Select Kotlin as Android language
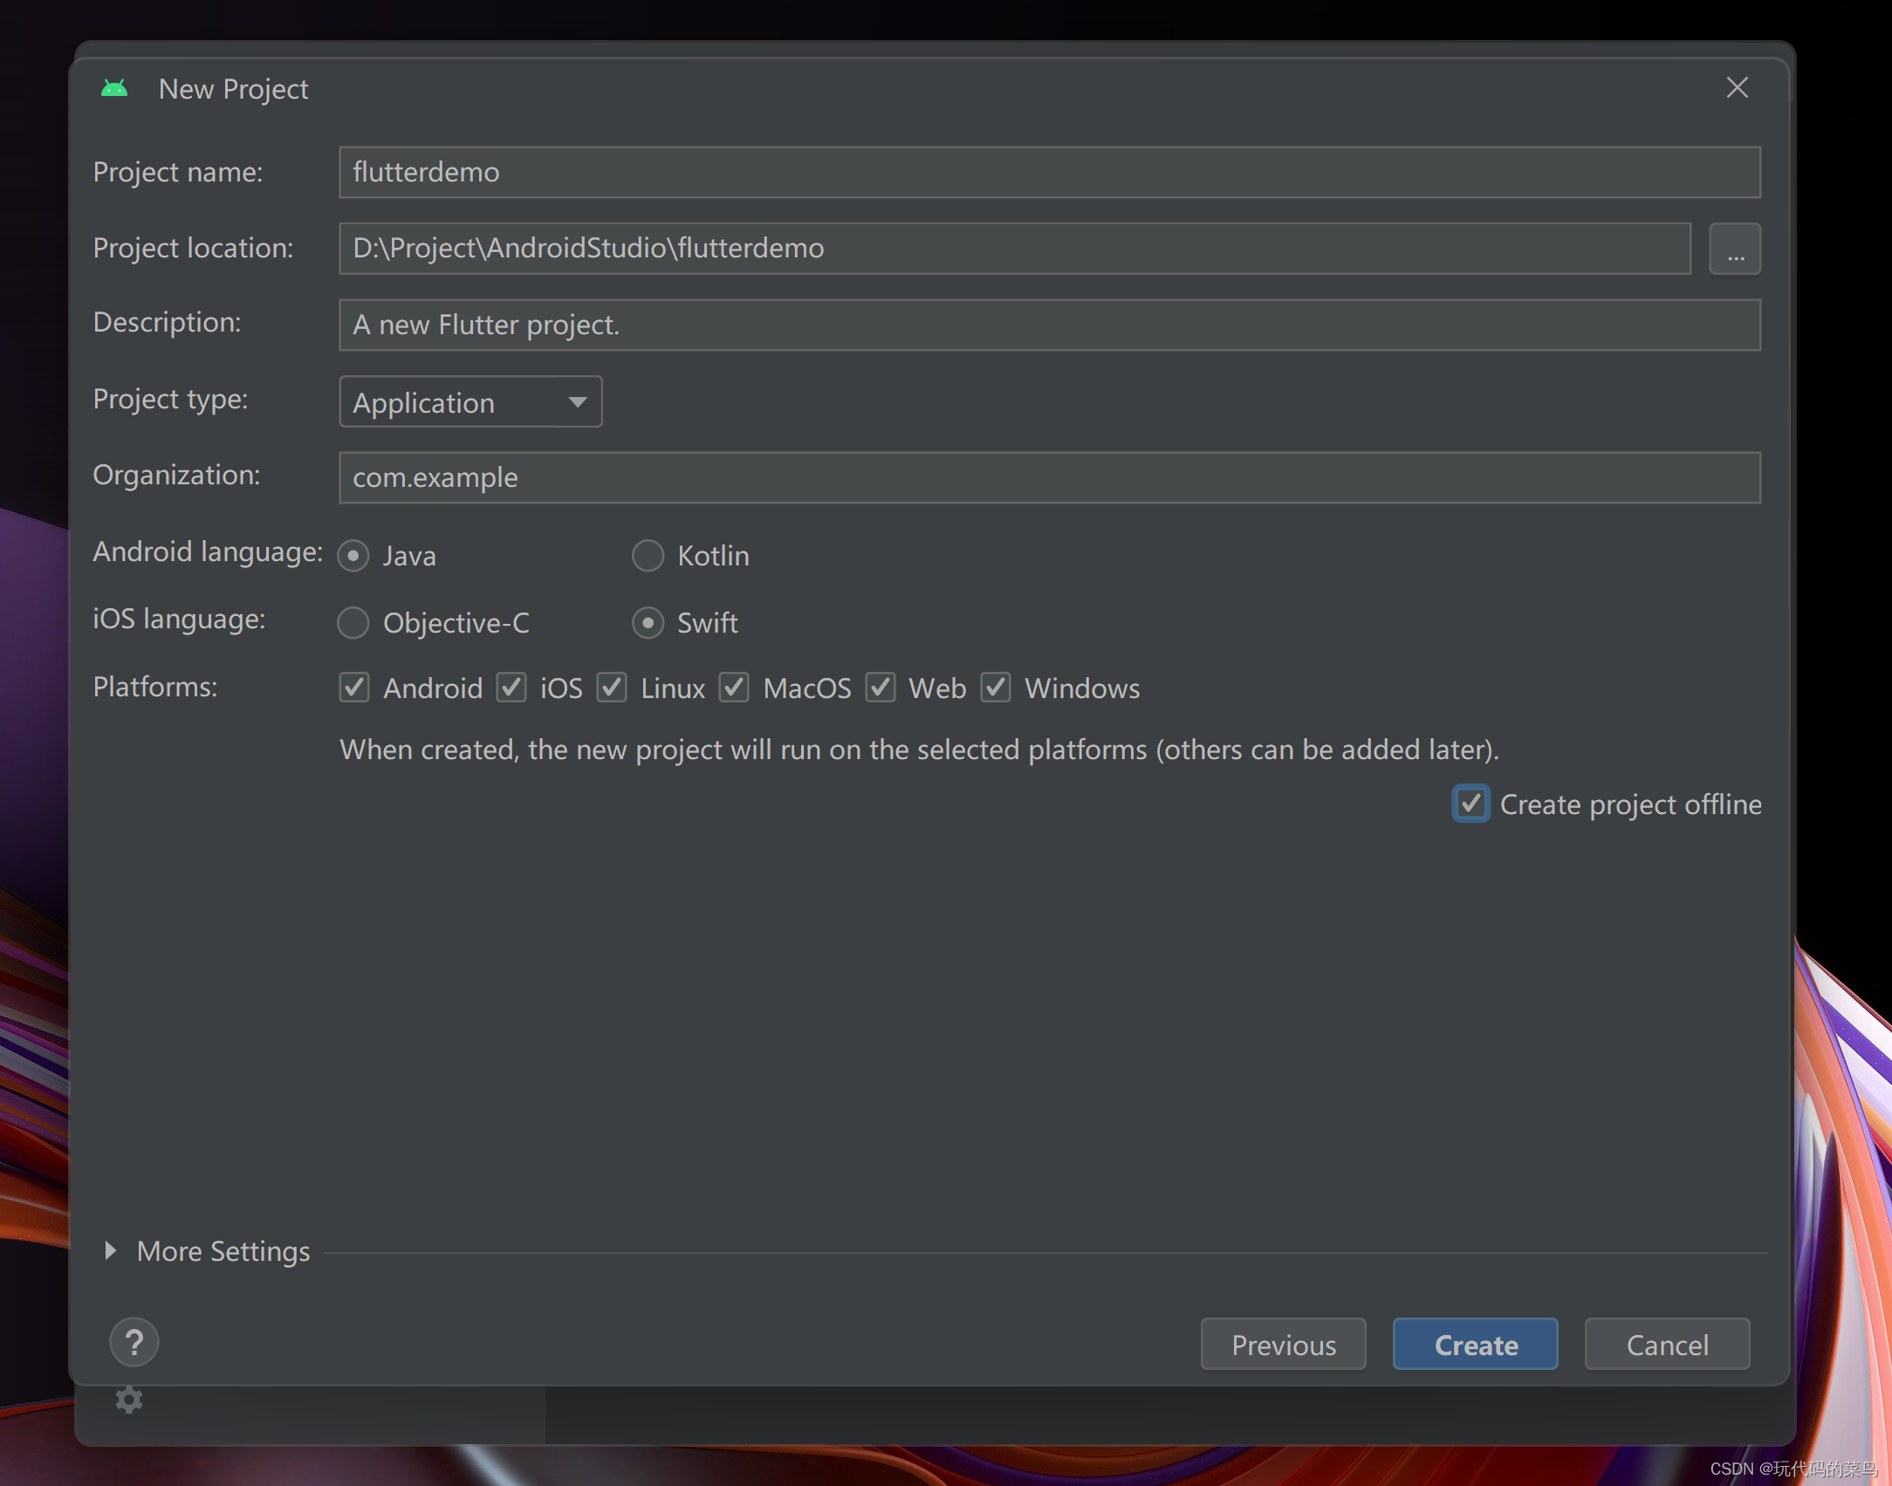This screenshot has height=1486, width=1892. (648, 556)
